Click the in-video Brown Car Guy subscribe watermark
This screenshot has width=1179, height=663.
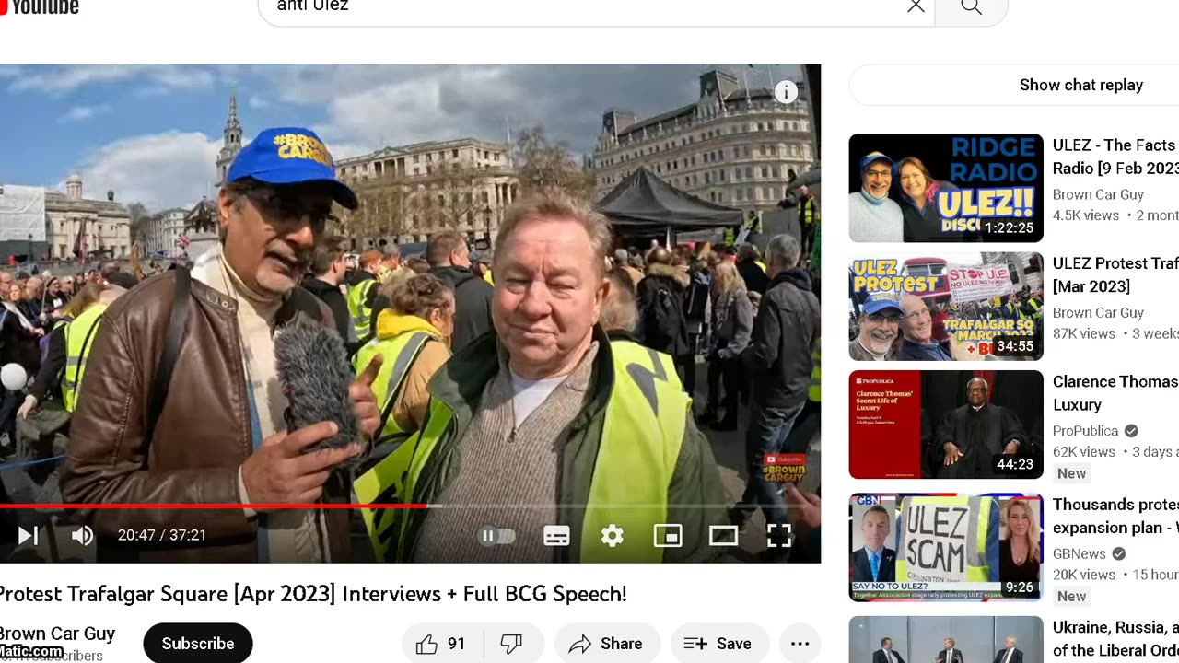point(784,468)
